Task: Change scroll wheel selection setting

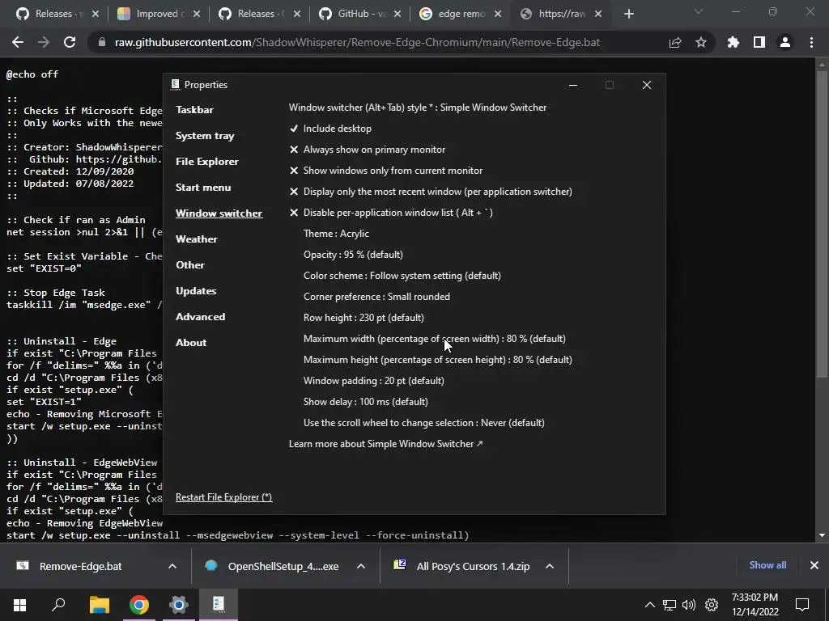Action: (424, 423)
